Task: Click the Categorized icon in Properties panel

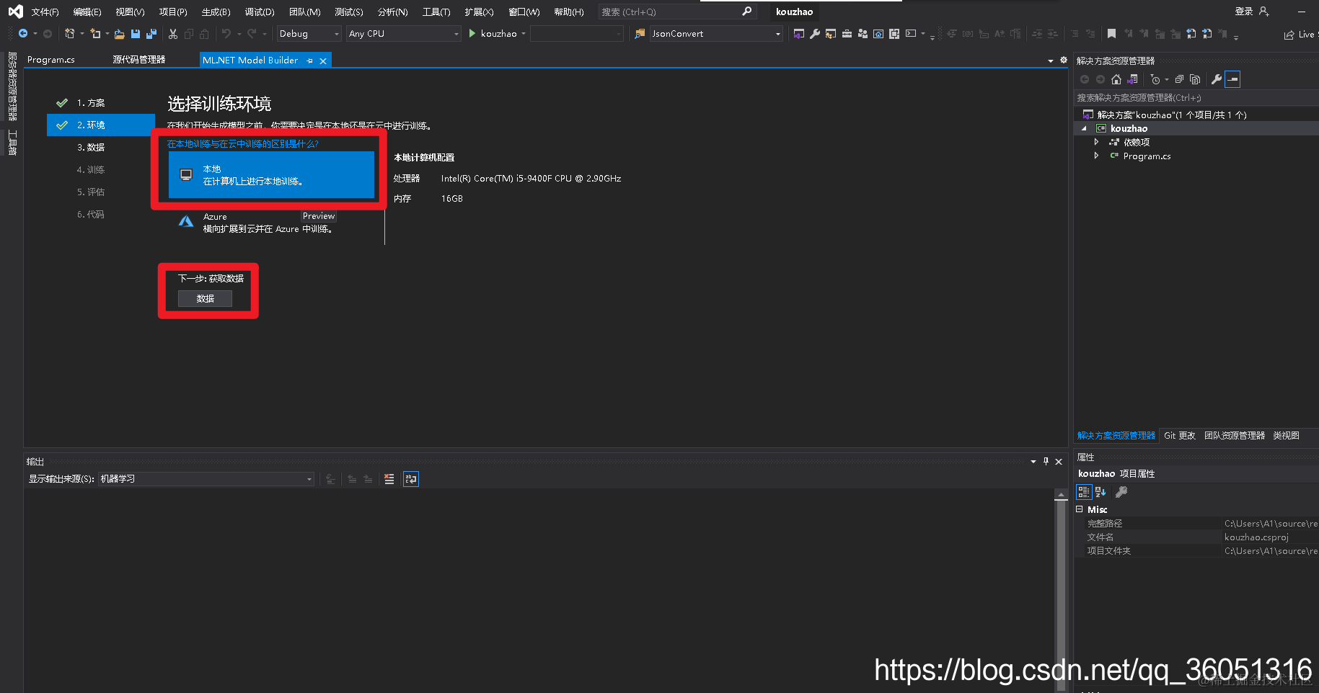Action: [x=1084, y=492]
